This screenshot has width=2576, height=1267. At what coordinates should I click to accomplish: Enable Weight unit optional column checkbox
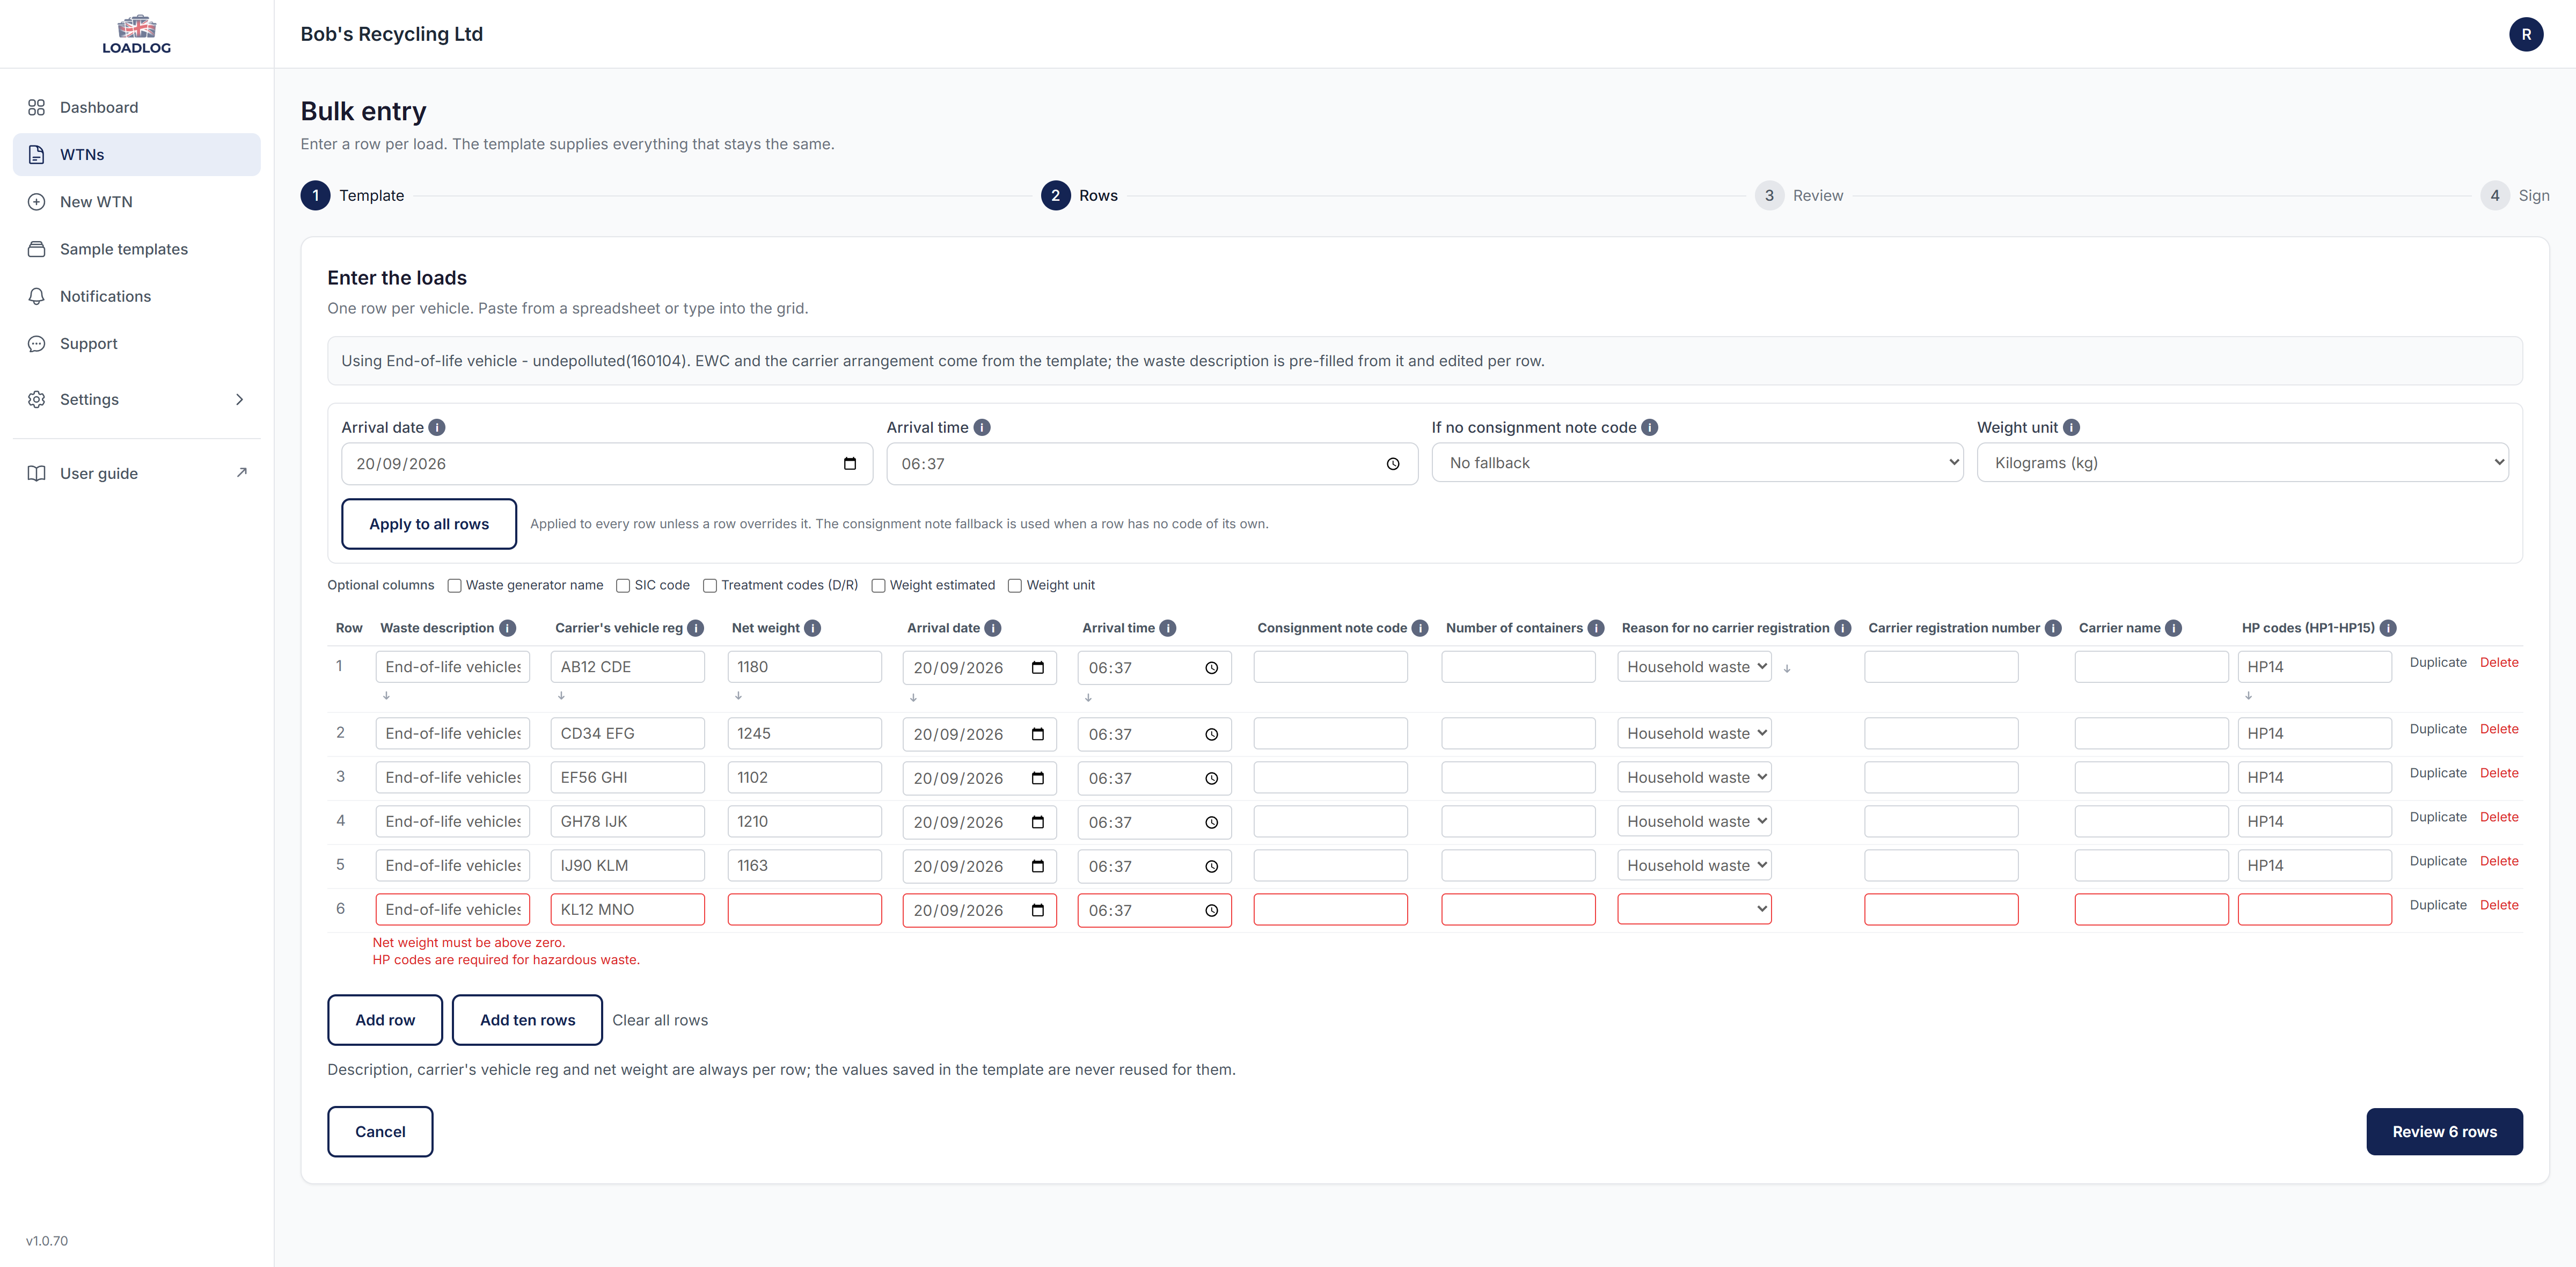[1015, 586]
